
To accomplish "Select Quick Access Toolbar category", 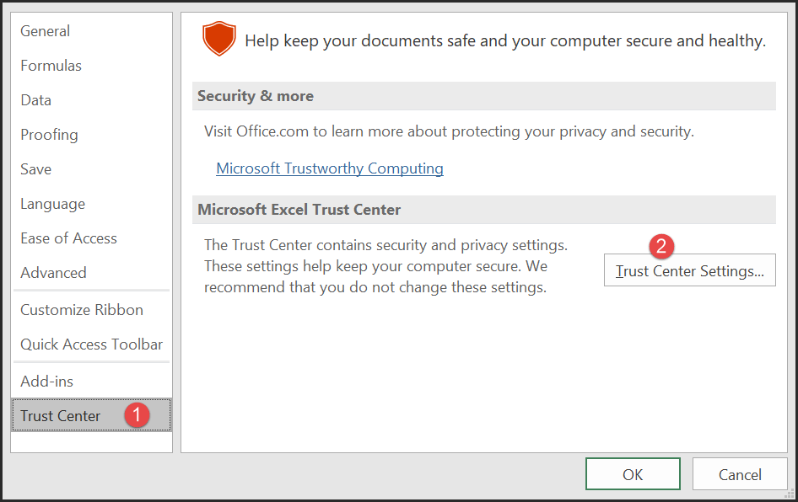I will coord(92,344).
